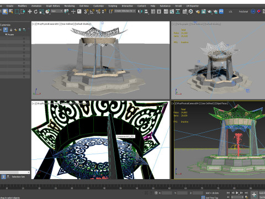Open Material Editor icon
Viewport: 265px width, 199px height.
[184, 12]
